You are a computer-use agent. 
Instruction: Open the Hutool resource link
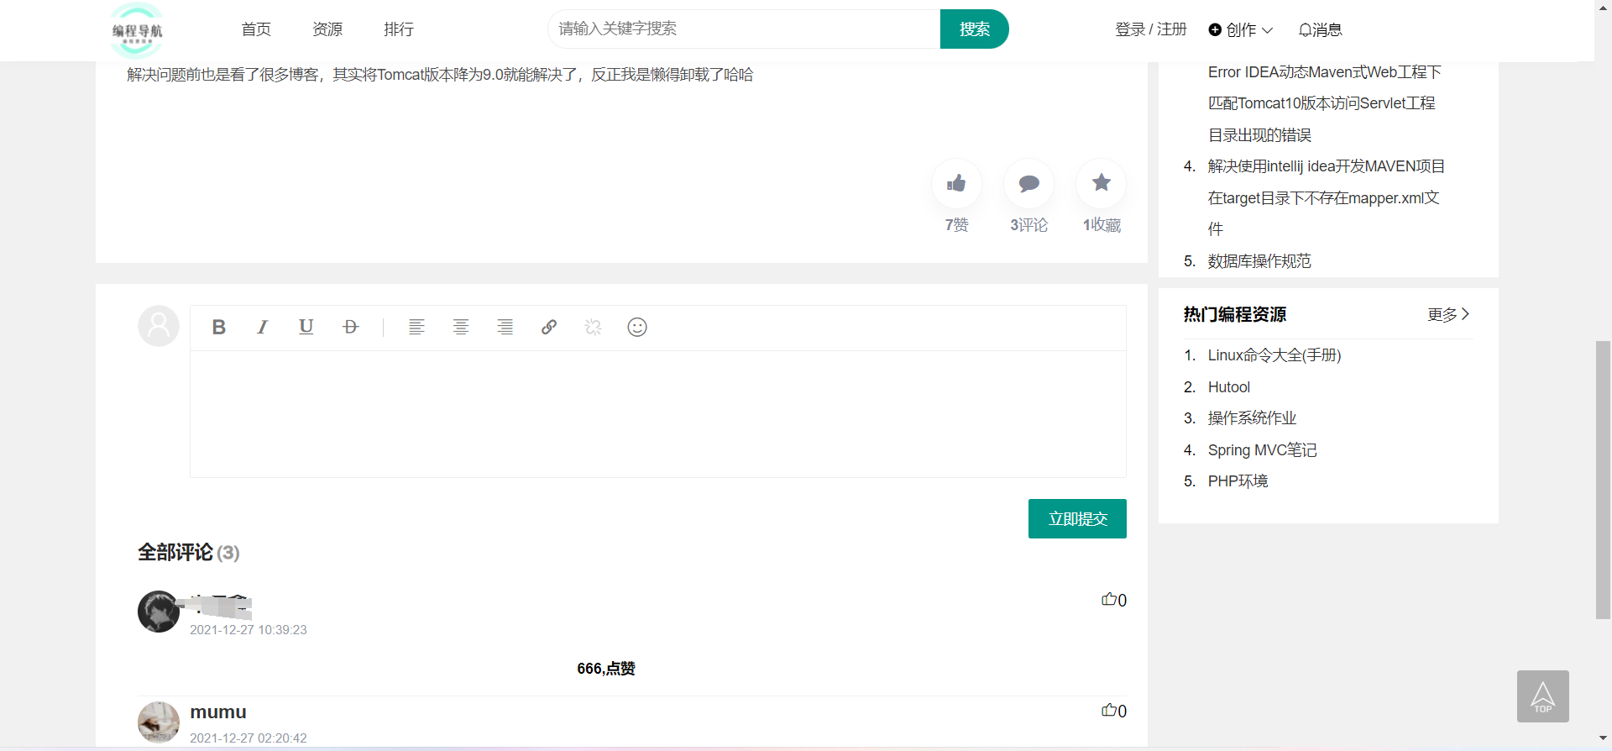coord(1229,387)
